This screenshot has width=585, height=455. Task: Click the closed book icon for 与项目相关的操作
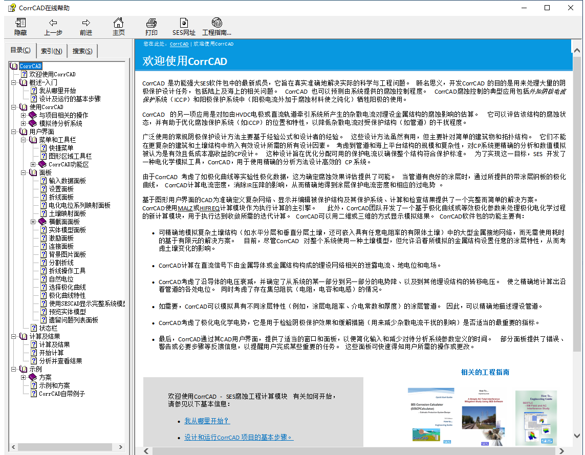click(33, 115)
